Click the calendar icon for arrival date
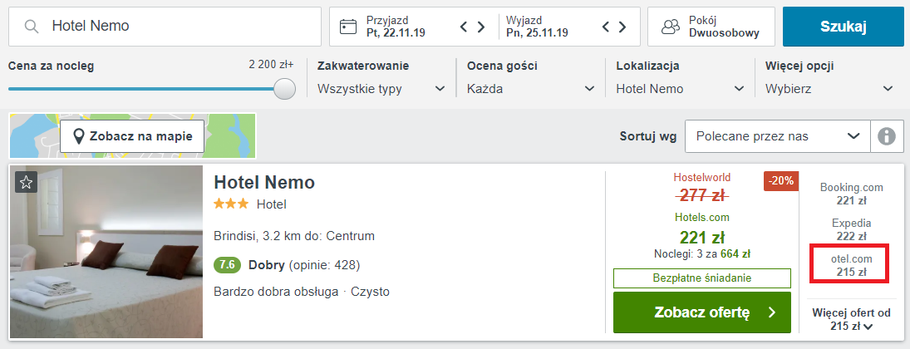This screenshot has width=910, height=349. tap(348, 27)
